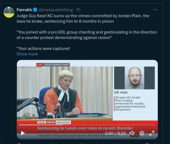Click the Jordan Plain mugshot in the video

(x=134, y=78)
